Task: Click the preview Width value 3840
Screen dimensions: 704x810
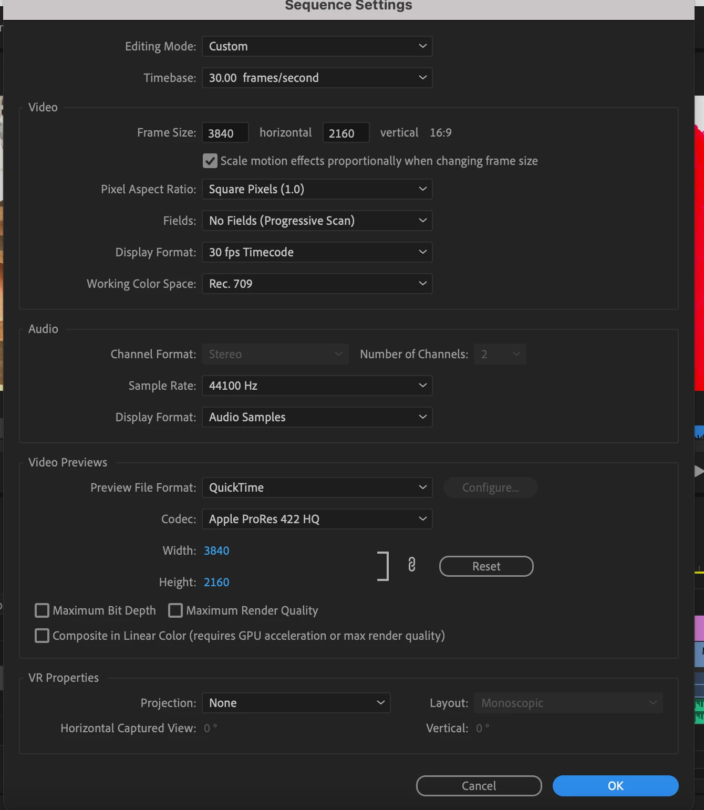Action: (216, 551)
